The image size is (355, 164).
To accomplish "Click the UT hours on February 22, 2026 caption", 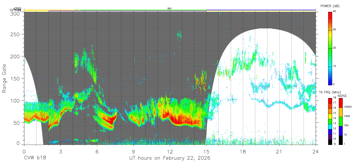I will [x=170, y=158].
